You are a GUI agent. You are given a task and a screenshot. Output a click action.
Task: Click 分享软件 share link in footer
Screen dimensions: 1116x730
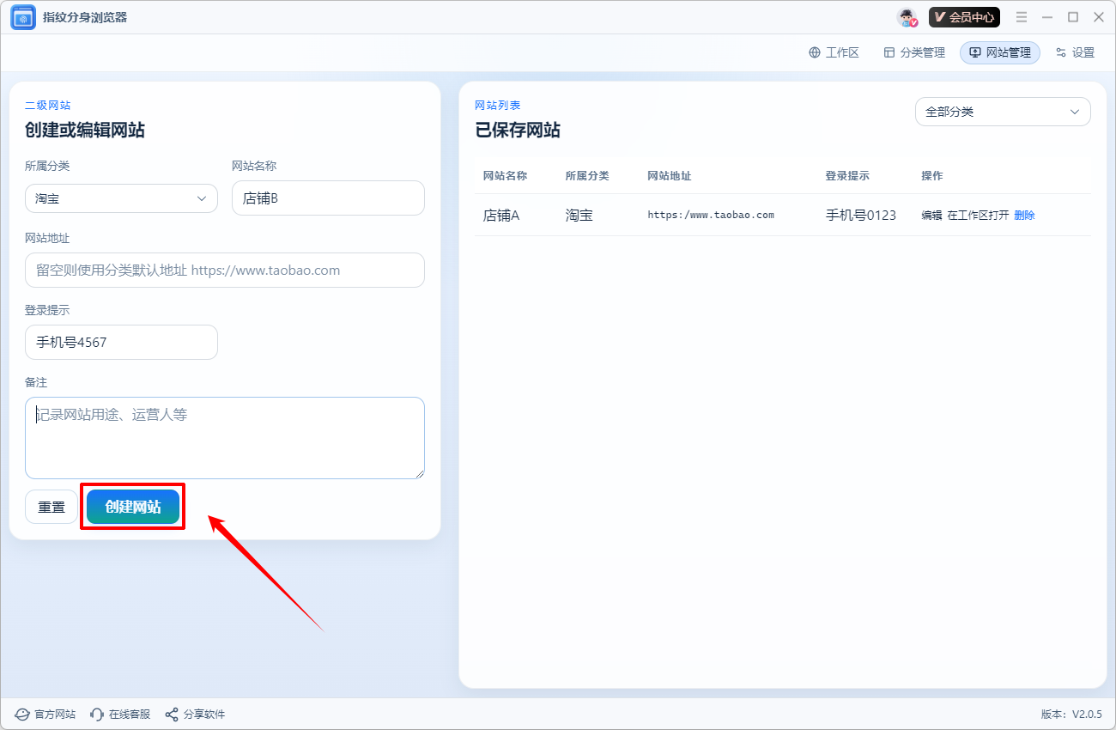[195, 715]
